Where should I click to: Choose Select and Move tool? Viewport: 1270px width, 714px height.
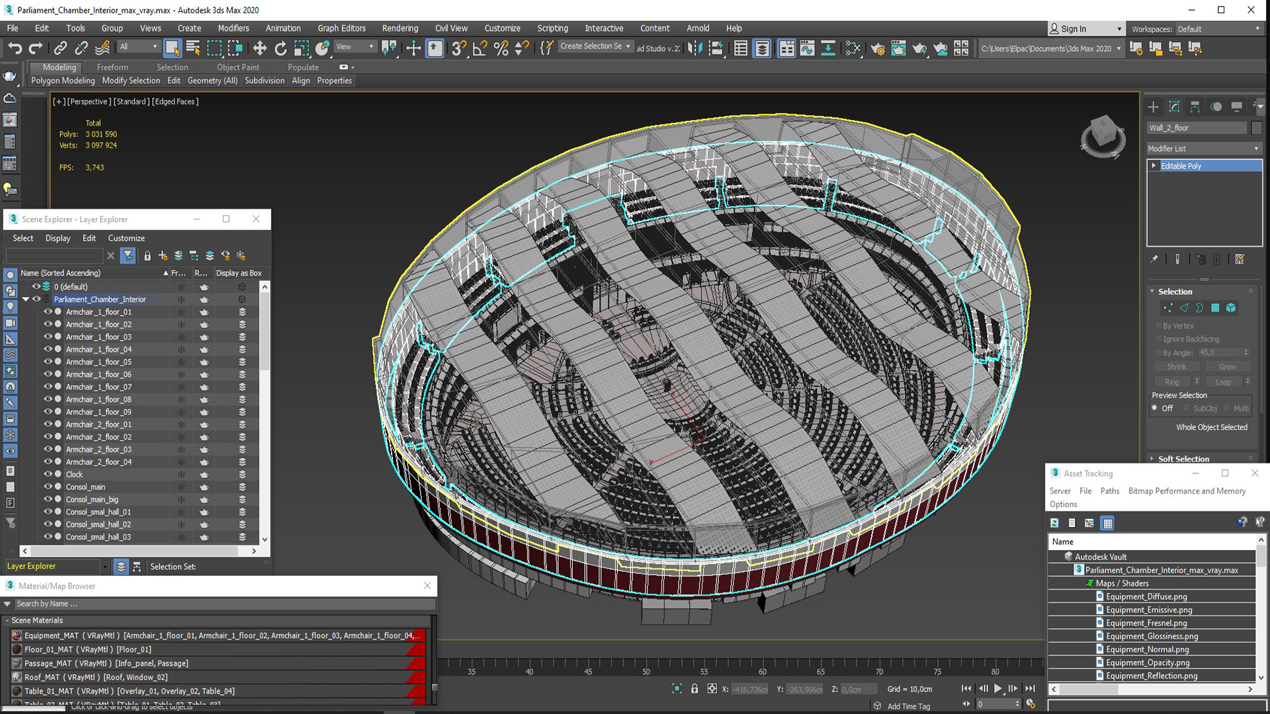click(x=259, y=48)
